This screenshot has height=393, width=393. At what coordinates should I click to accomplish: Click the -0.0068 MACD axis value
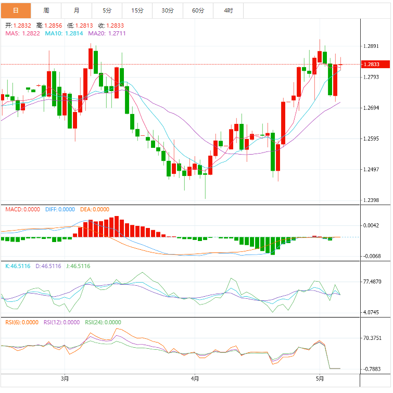pos(371,256)
